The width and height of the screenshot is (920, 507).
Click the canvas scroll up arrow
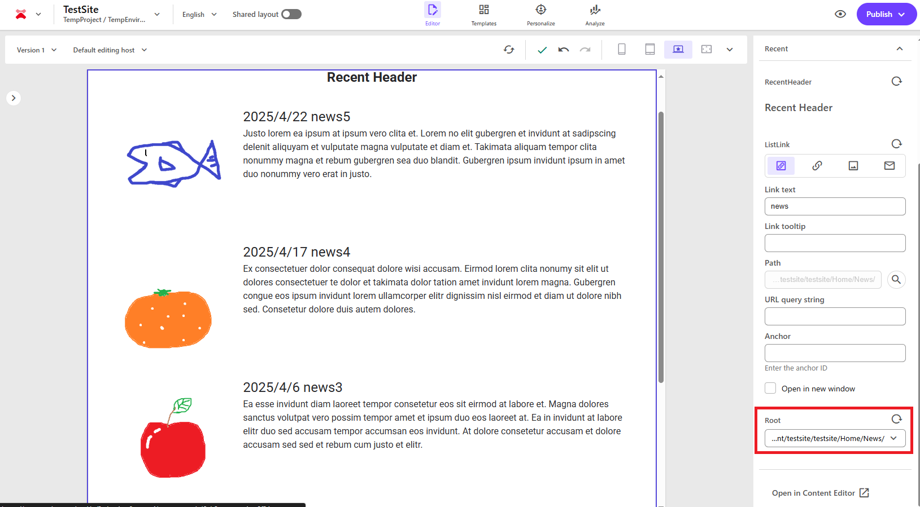(x=661, y=76)
